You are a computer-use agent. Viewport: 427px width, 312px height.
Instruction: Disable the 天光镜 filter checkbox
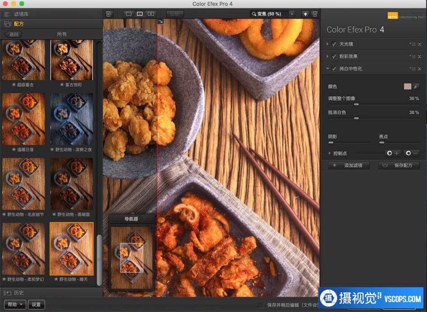tap(334, 44)
